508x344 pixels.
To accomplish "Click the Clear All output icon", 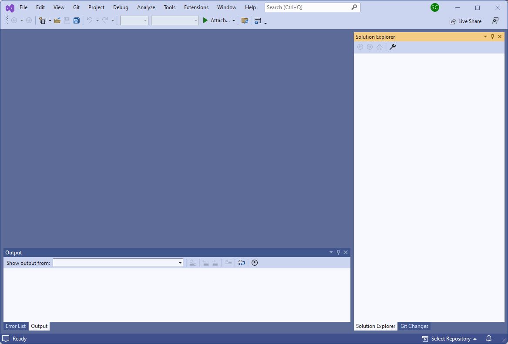I will [x=229, y=263].
